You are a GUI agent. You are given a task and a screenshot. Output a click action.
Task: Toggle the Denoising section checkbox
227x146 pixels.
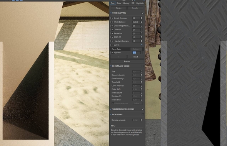(x=143, y=115)
